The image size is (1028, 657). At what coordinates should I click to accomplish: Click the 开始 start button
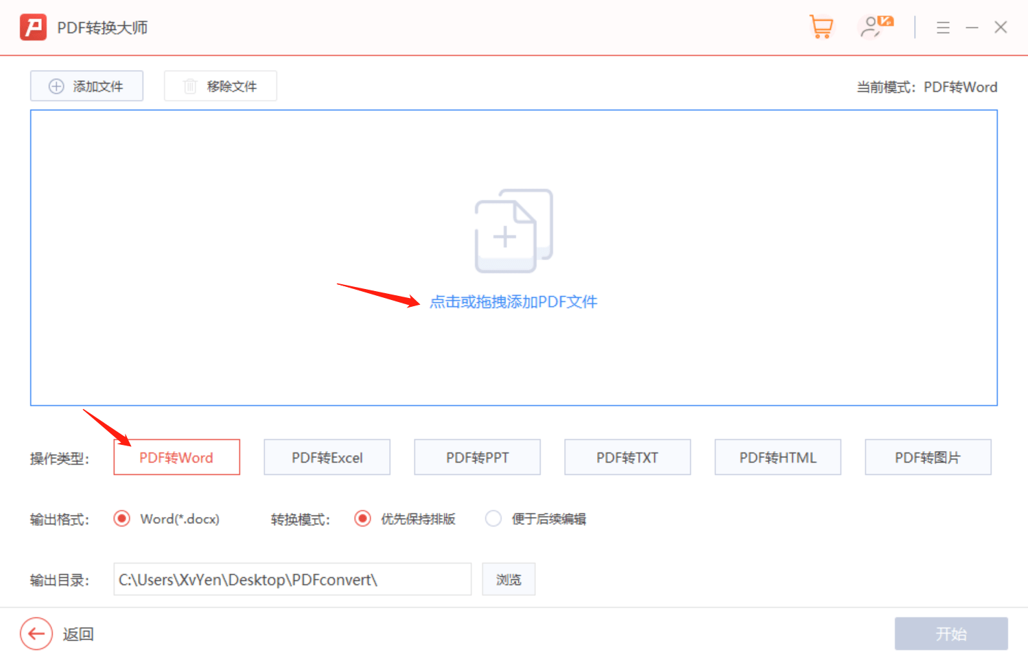(x=951, y=634)
